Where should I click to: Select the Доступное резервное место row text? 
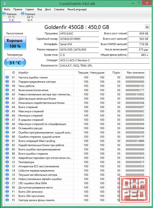(35, 188)
